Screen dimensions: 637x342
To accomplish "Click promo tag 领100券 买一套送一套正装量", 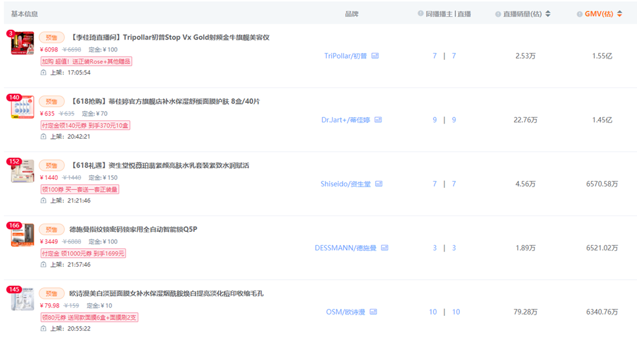I will tap(80, 189).
